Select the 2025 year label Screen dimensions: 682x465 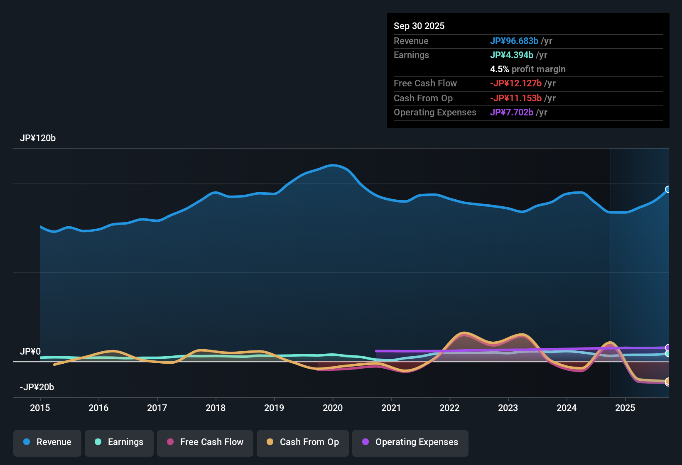pyautogui.click(x=626, y=408)
